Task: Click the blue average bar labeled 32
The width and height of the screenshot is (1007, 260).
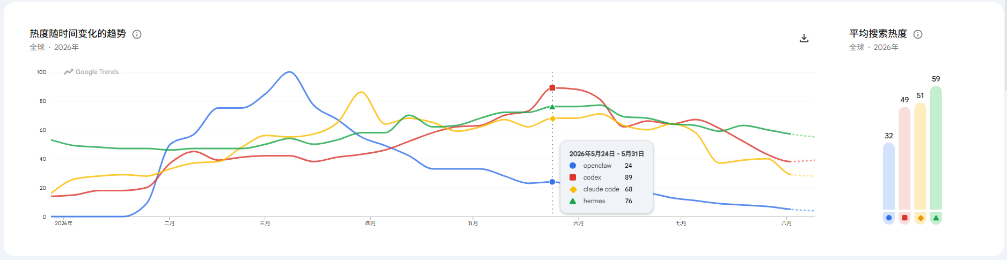Action: tap(889, 176)
